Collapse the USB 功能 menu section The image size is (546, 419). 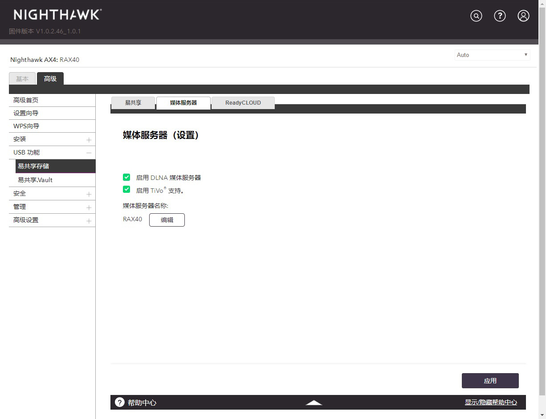click(89, 153)
